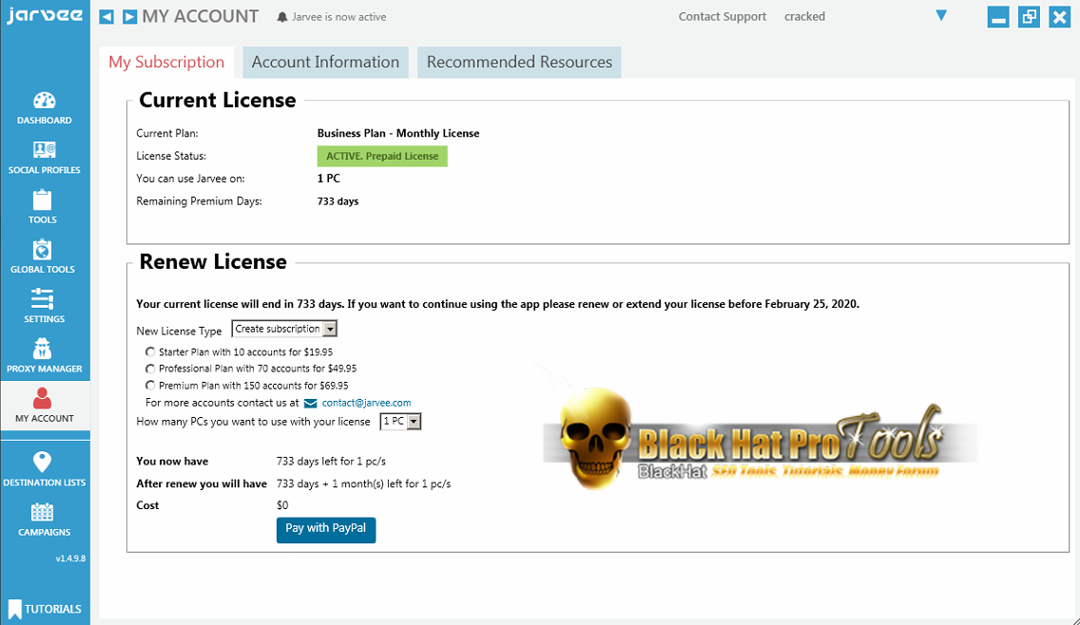Click '733 days + 1 month(s)' text
The height and width of the screenshot is (625, 1080).
pos(364,483)
